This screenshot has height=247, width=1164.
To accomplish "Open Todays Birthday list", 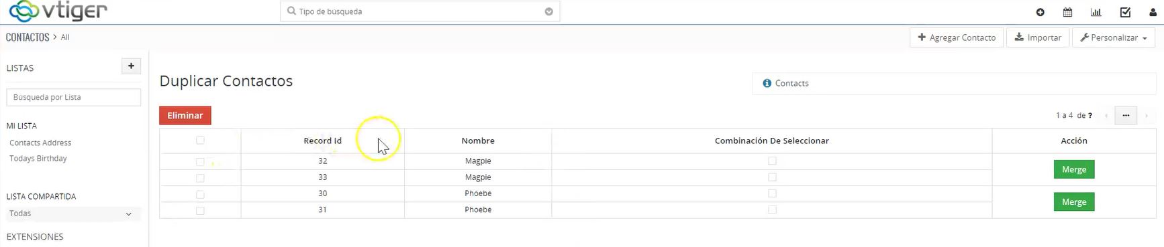I will (x=38, y=159).
